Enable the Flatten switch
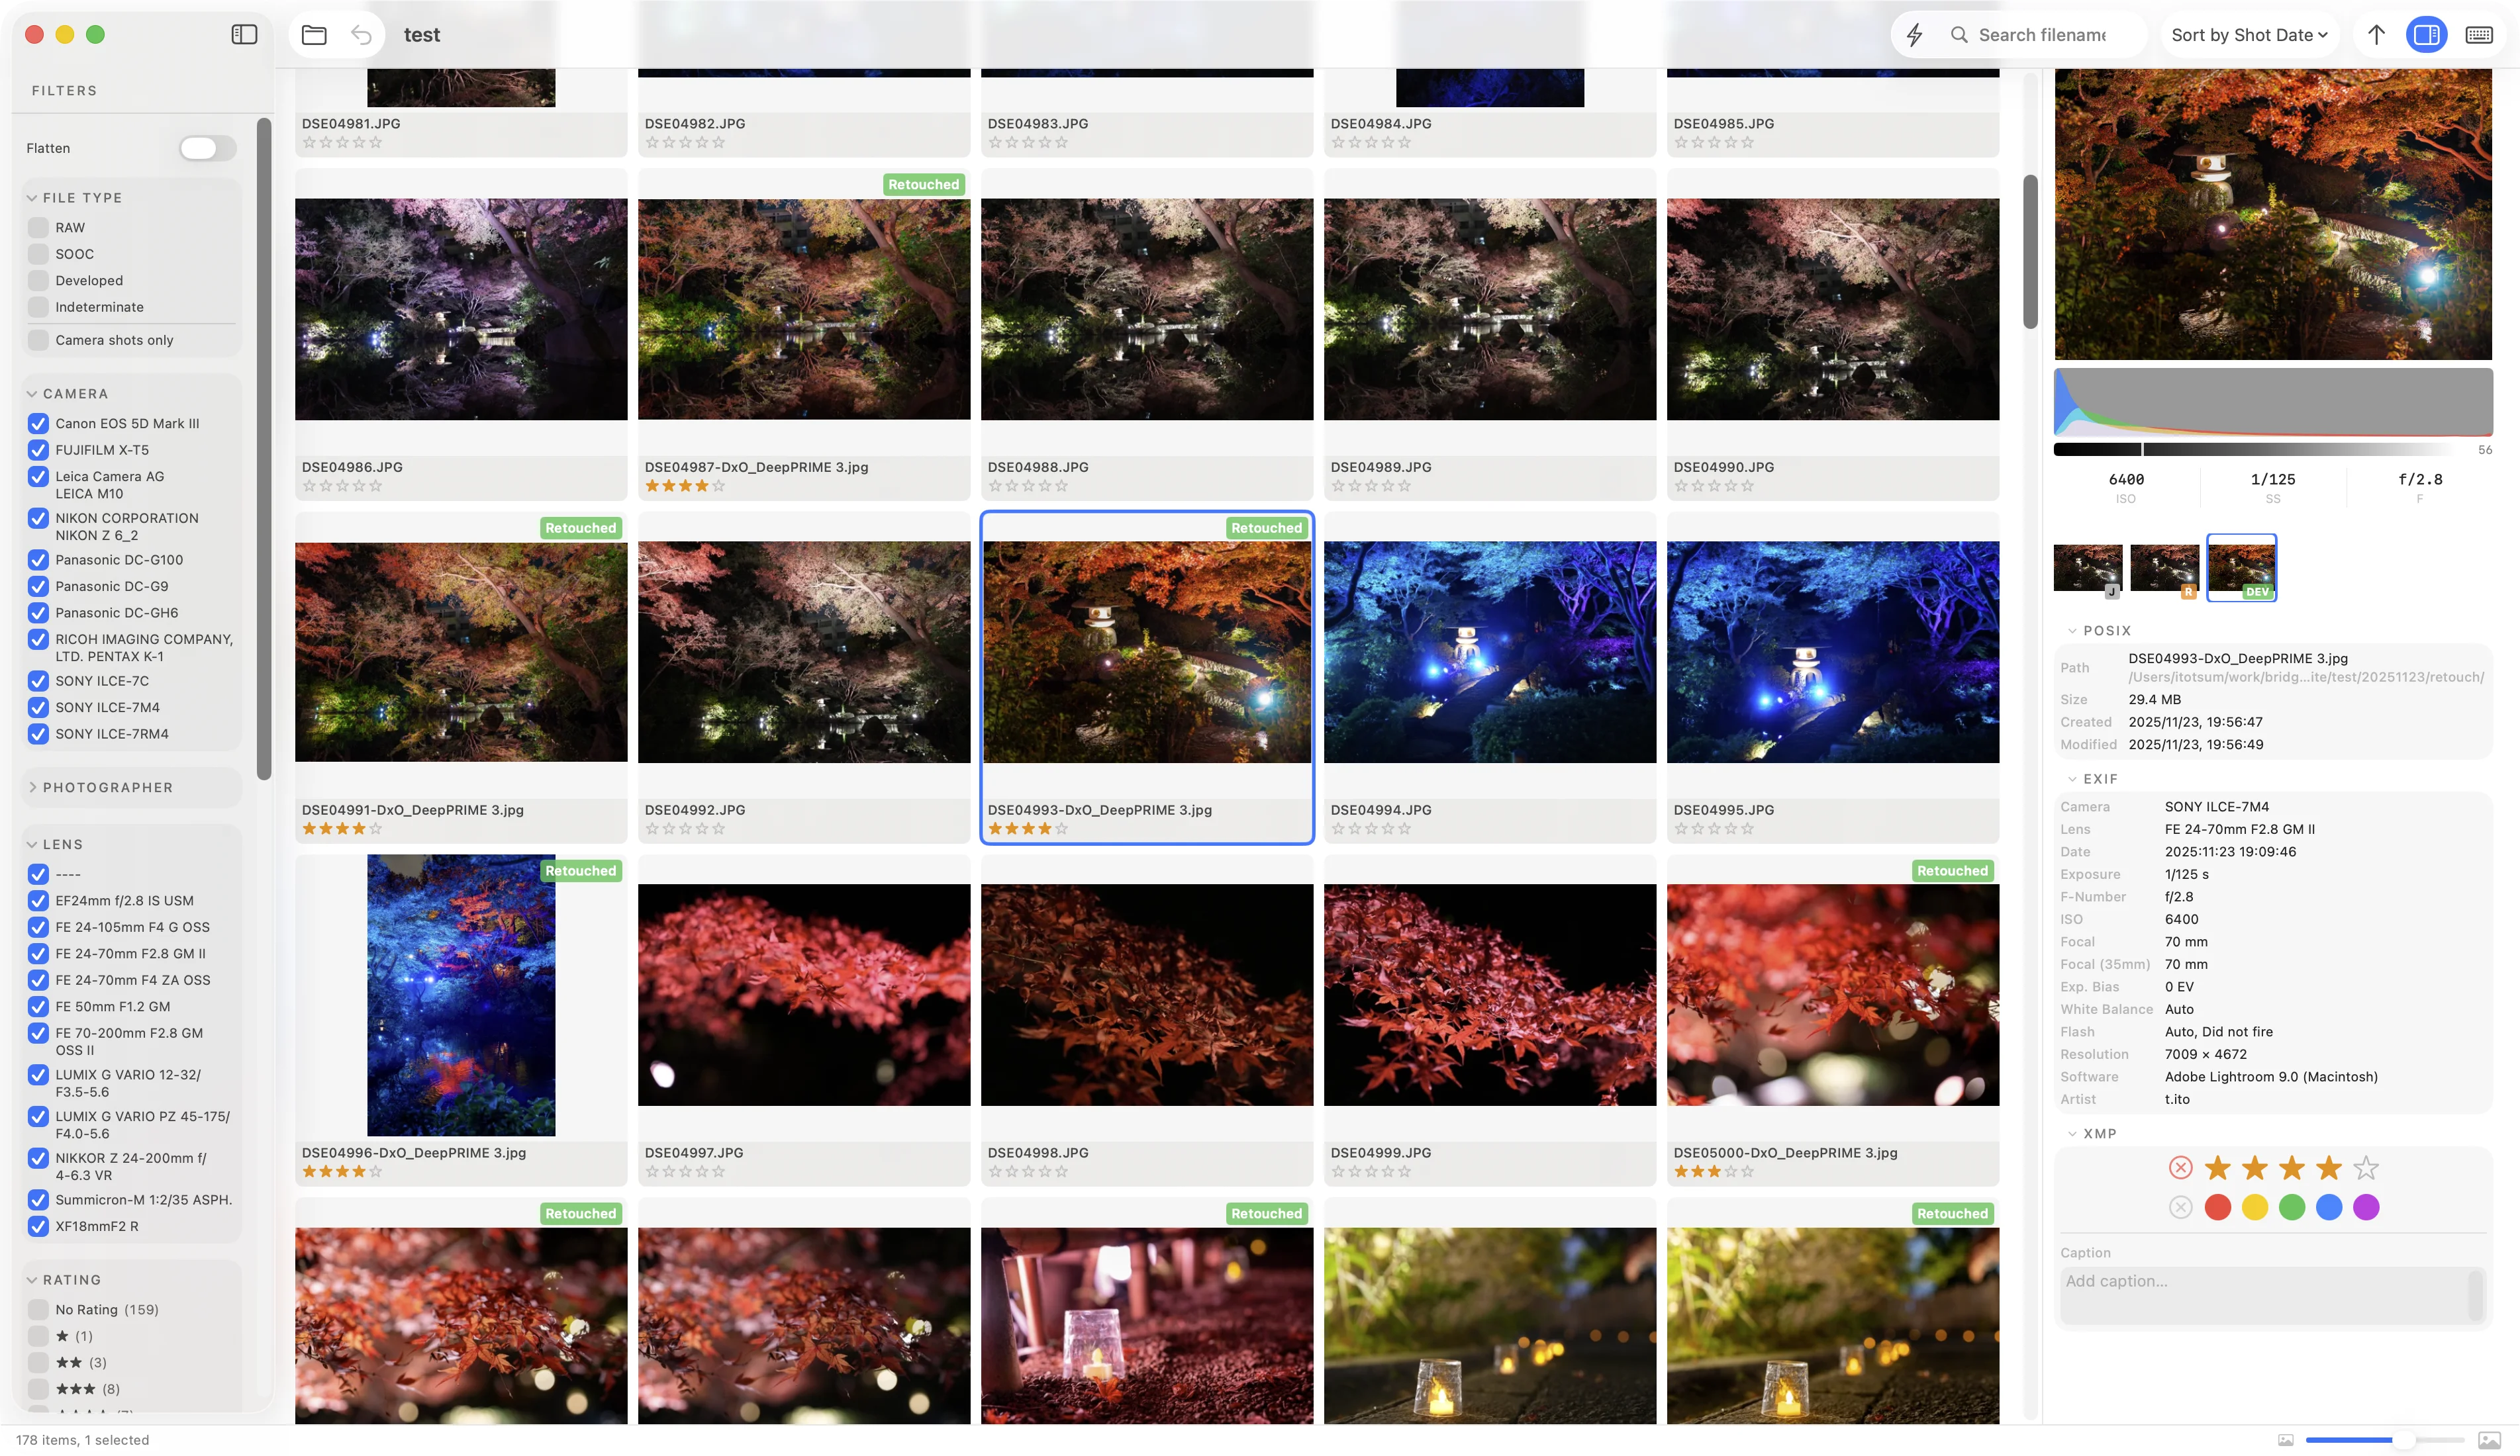Viewport: 2520px width, 1456px height. pyautogui.click(x=207, y=148)
